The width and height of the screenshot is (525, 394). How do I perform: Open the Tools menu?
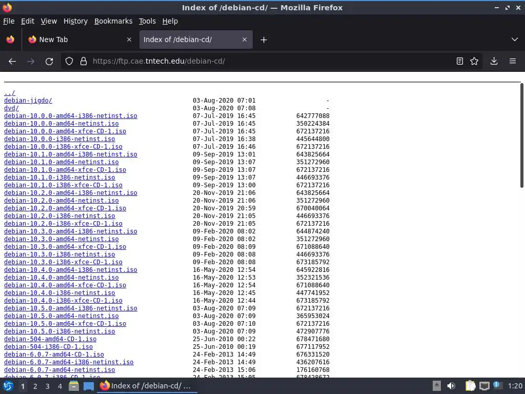[147, 21]
